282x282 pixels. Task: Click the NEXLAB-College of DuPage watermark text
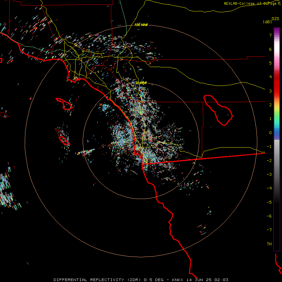pyautogui.click(x=252, y=3)
